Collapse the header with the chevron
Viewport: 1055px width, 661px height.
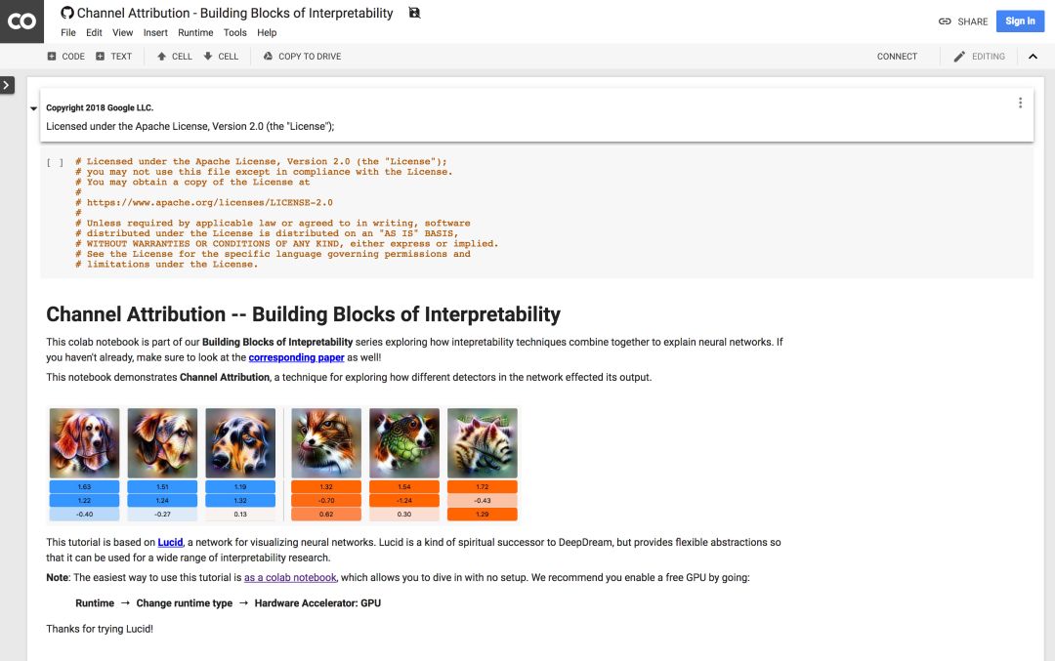[x=1033, y=57]
